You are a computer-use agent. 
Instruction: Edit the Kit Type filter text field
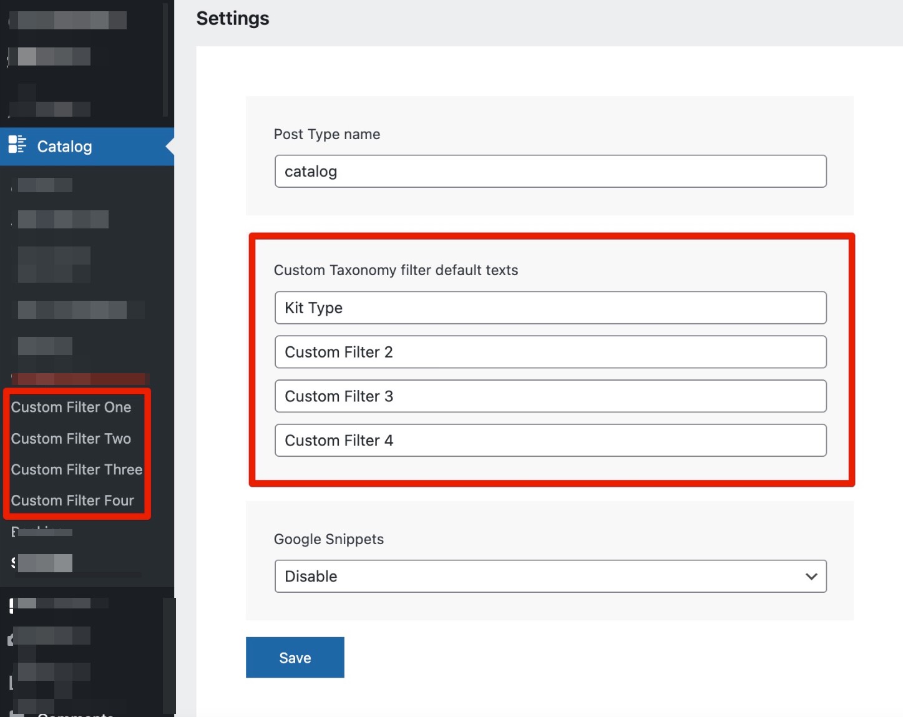point(550,308)
